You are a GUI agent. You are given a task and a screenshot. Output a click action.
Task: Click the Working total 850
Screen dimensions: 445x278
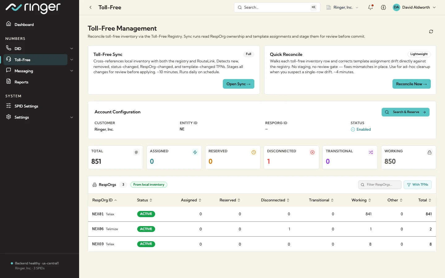pos(390,162)
